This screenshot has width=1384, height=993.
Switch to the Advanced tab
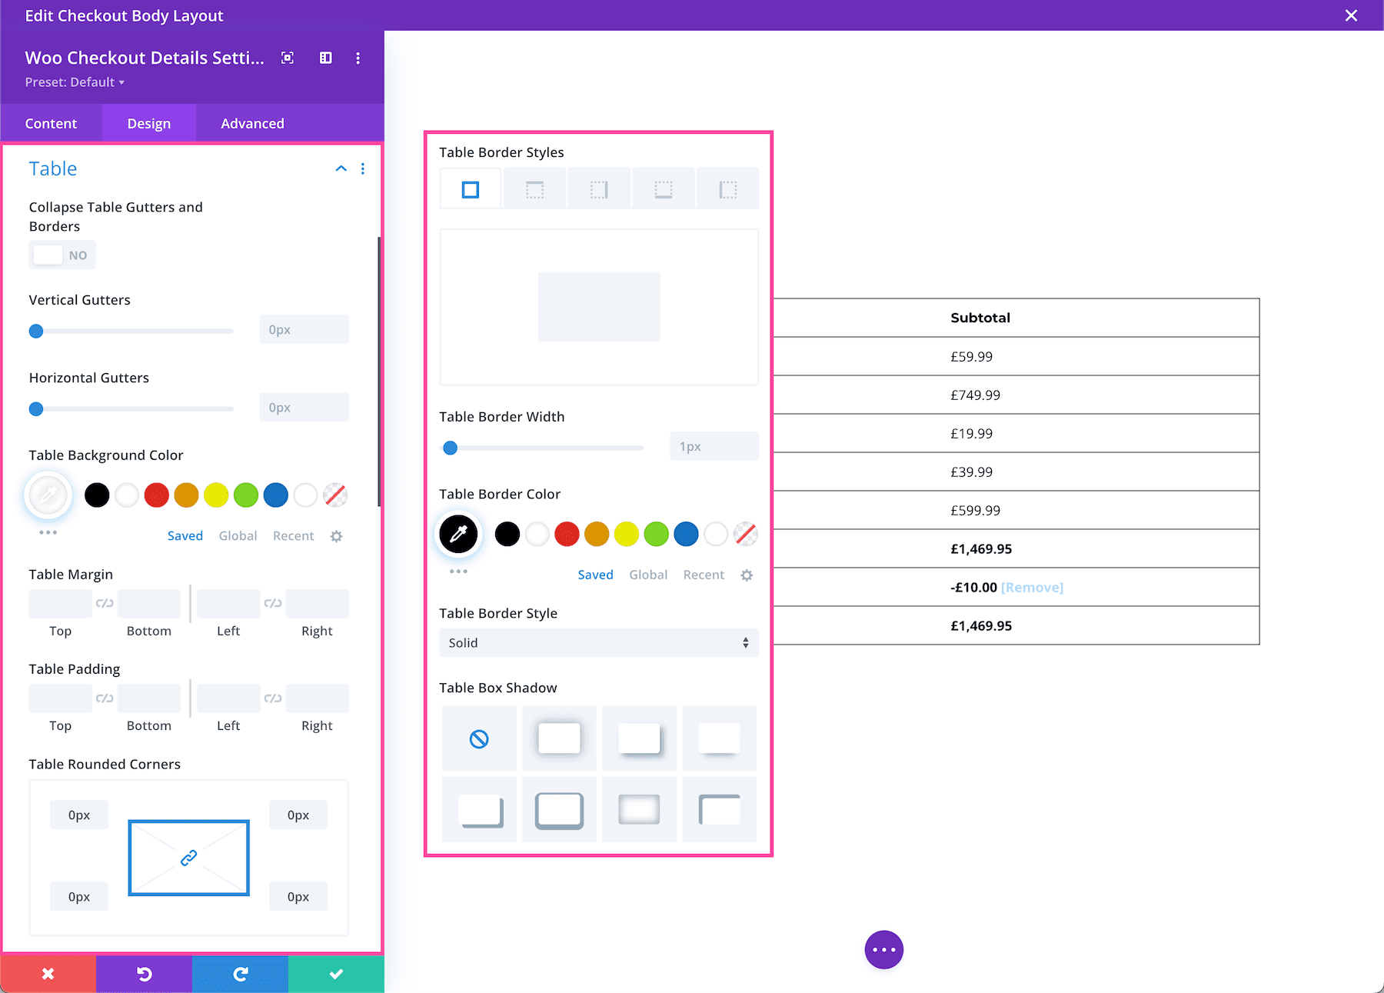251,123
